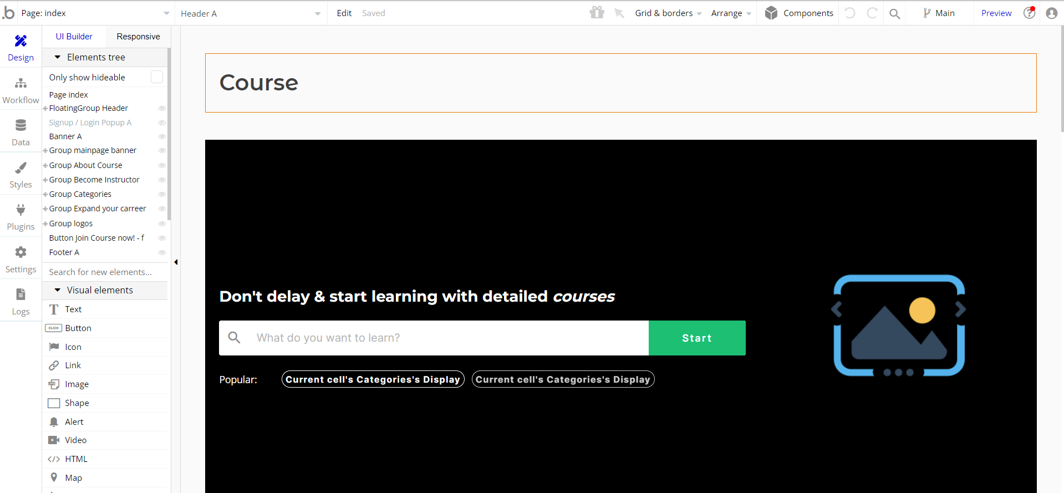Click the What do you want to learn input
Screen dimensions: 1064x493
point(434,338)
